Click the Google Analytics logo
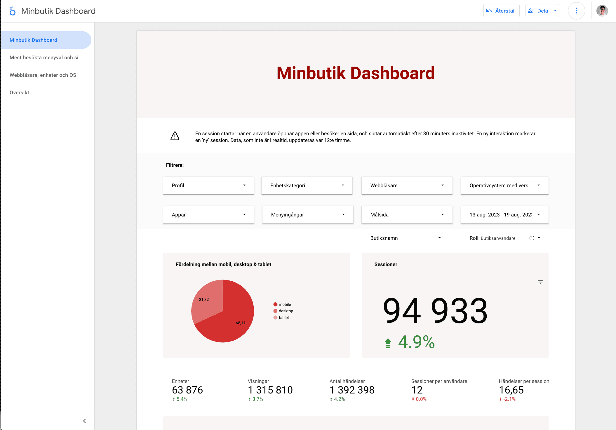616x430 pixels. tap(12, 11)
